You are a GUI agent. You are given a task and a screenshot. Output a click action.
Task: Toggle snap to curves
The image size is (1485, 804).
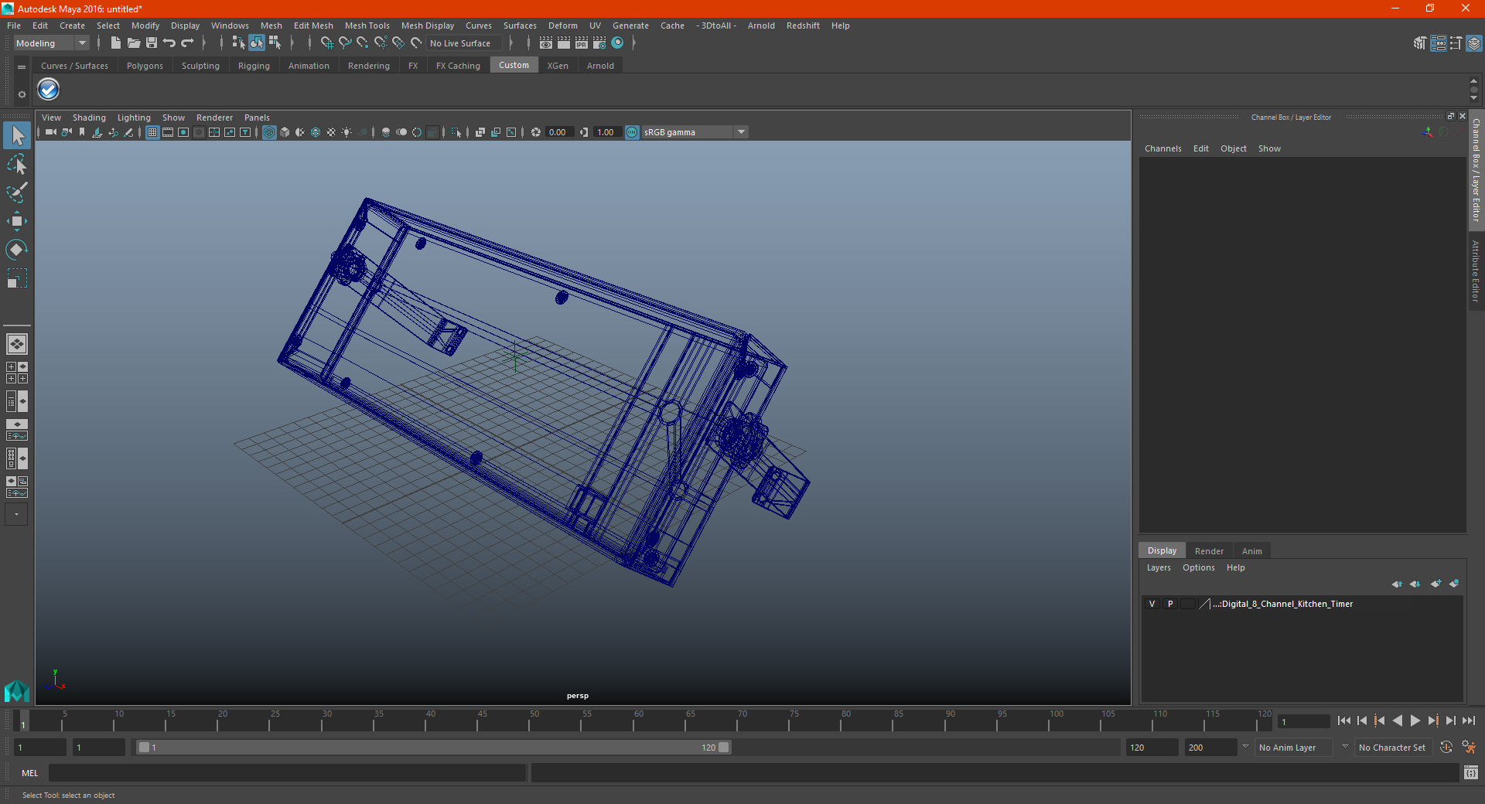click(x=345, y=43)
